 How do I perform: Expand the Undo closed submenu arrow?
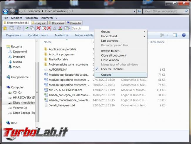(x=144, y=36)
